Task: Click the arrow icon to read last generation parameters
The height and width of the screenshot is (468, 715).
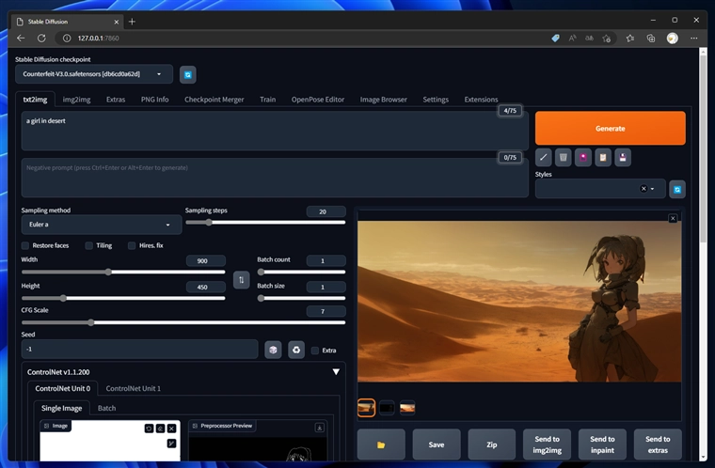Action: coord(543,158)
